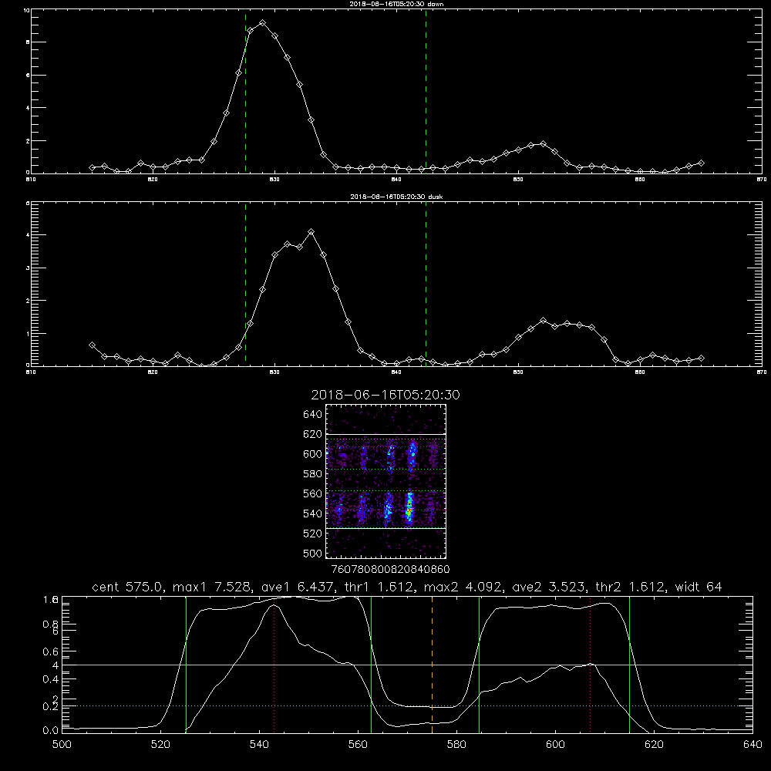The image size is (771, 771).
Task: Click the green boundary line near 615 in profile
Action: coord(629,664)
